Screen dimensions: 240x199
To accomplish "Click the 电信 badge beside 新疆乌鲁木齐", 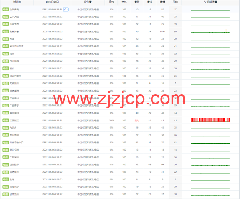I will [x=6, y=142].
